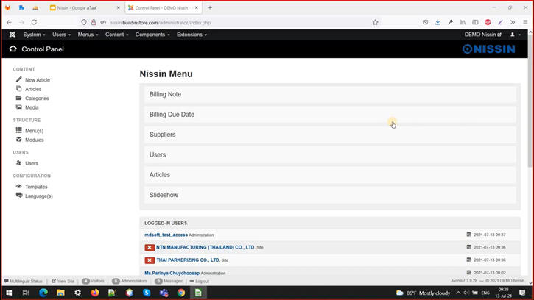This screenshot has width=534, height=300.
Task: Log out NTN MANUFACTURING user with red X
Action: point(150,247)
